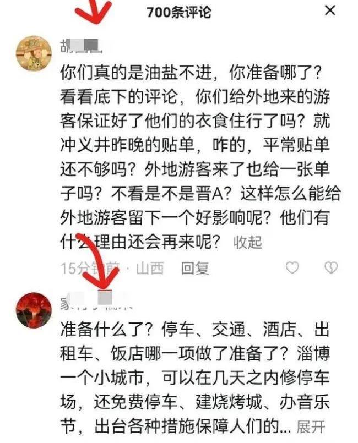
Task: Open the red flower avatar of the second commenter
Action: point(34,310)
